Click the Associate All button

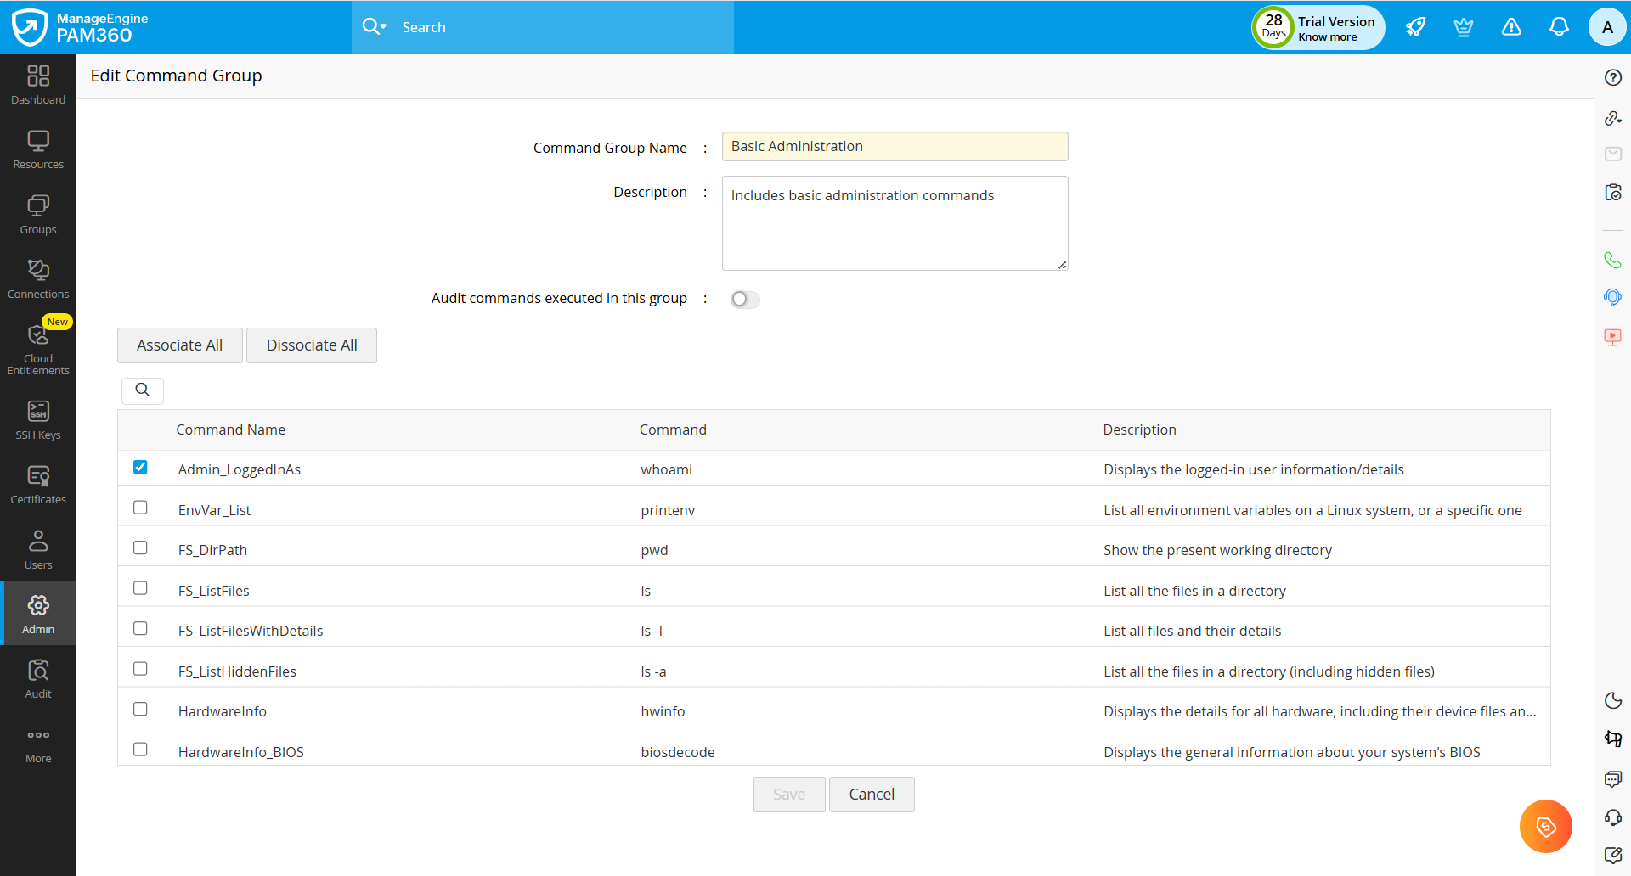[180, 345]
